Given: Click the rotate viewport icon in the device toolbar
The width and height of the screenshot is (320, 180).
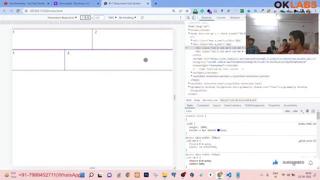Looking at the screenshot, I should coord(142,17).
